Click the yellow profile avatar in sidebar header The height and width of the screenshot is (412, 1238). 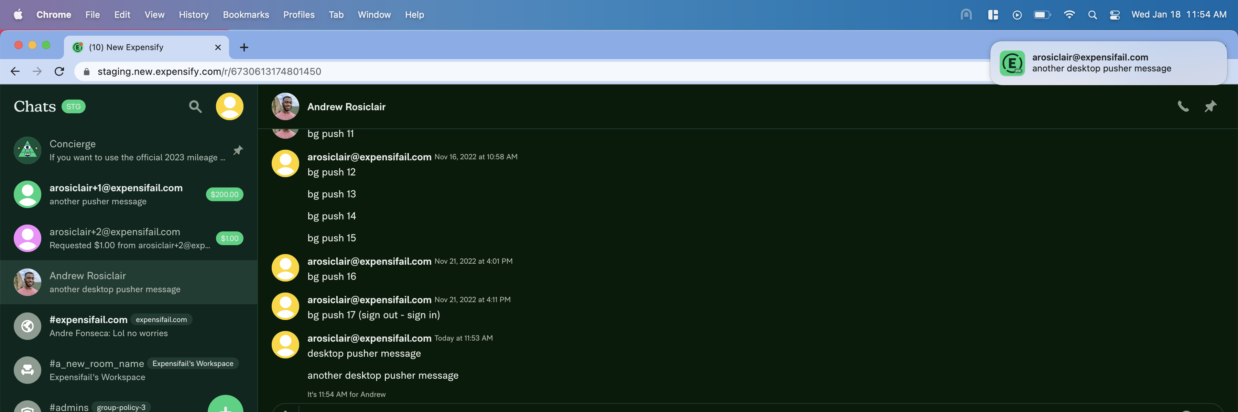click(x=229, y=106)
